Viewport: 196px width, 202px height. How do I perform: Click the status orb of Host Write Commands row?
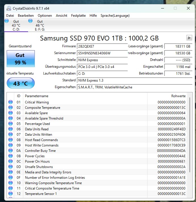10,145
